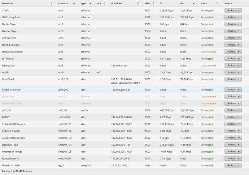Click Actions button for Media Converter row
Screen dimensions: 249x175
click(x=233, y=89)
